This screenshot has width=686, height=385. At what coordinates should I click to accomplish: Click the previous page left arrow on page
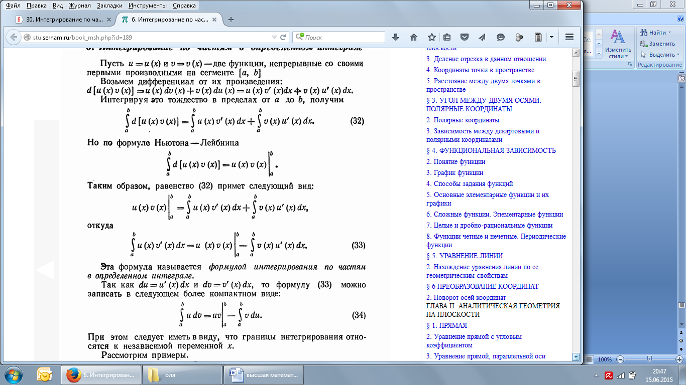(x=45, y=270)
